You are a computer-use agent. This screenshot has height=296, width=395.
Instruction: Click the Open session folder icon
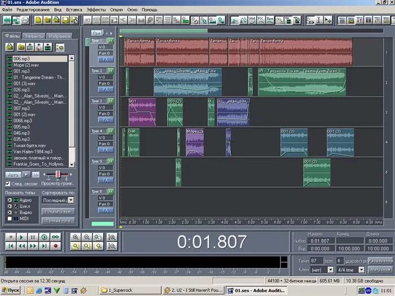[x=47, y=20]
